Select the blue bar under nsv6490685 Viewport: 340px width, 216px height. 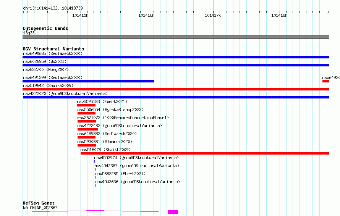pyautogui.click(x=176, y=57)
